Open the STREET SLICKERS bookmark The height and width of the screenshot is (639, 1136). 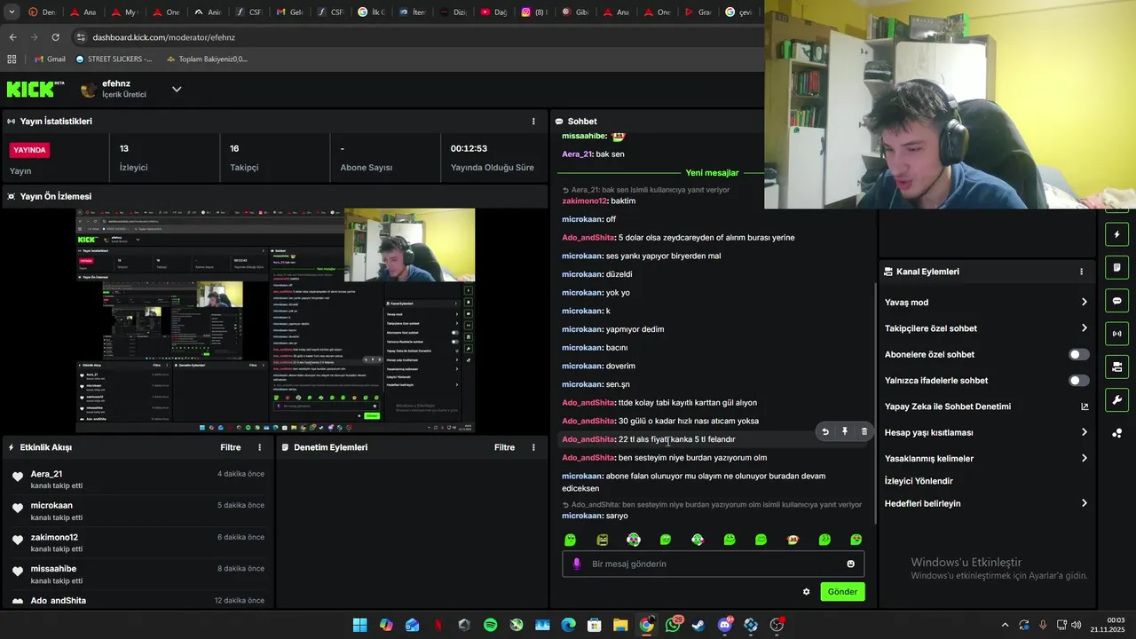(114, 59)
